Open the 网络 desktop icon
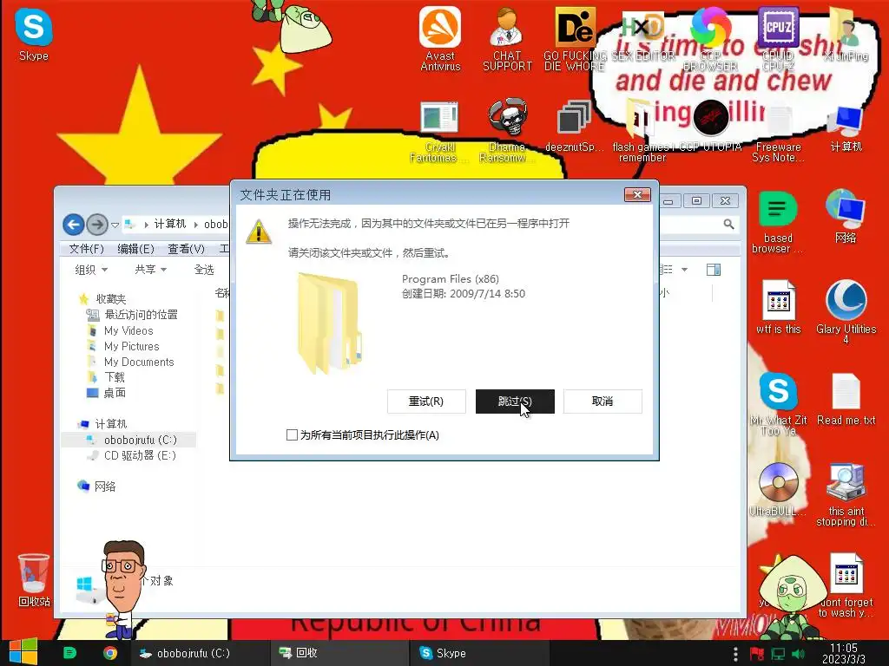The width and height of the screenshot is (889, 666). [x=846, y=216]
